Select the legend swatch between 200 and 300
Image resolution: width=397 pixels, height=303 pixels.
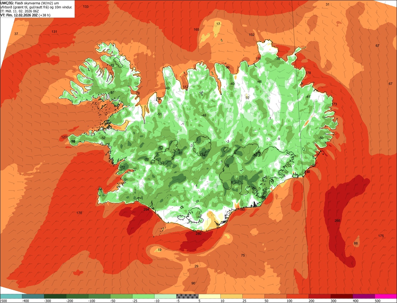[x=319, y=296]
